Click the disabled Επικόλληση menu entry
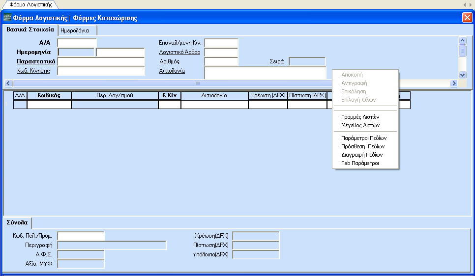Image resolution: width=475 pixels, height=276 pixels. point(354,91)
